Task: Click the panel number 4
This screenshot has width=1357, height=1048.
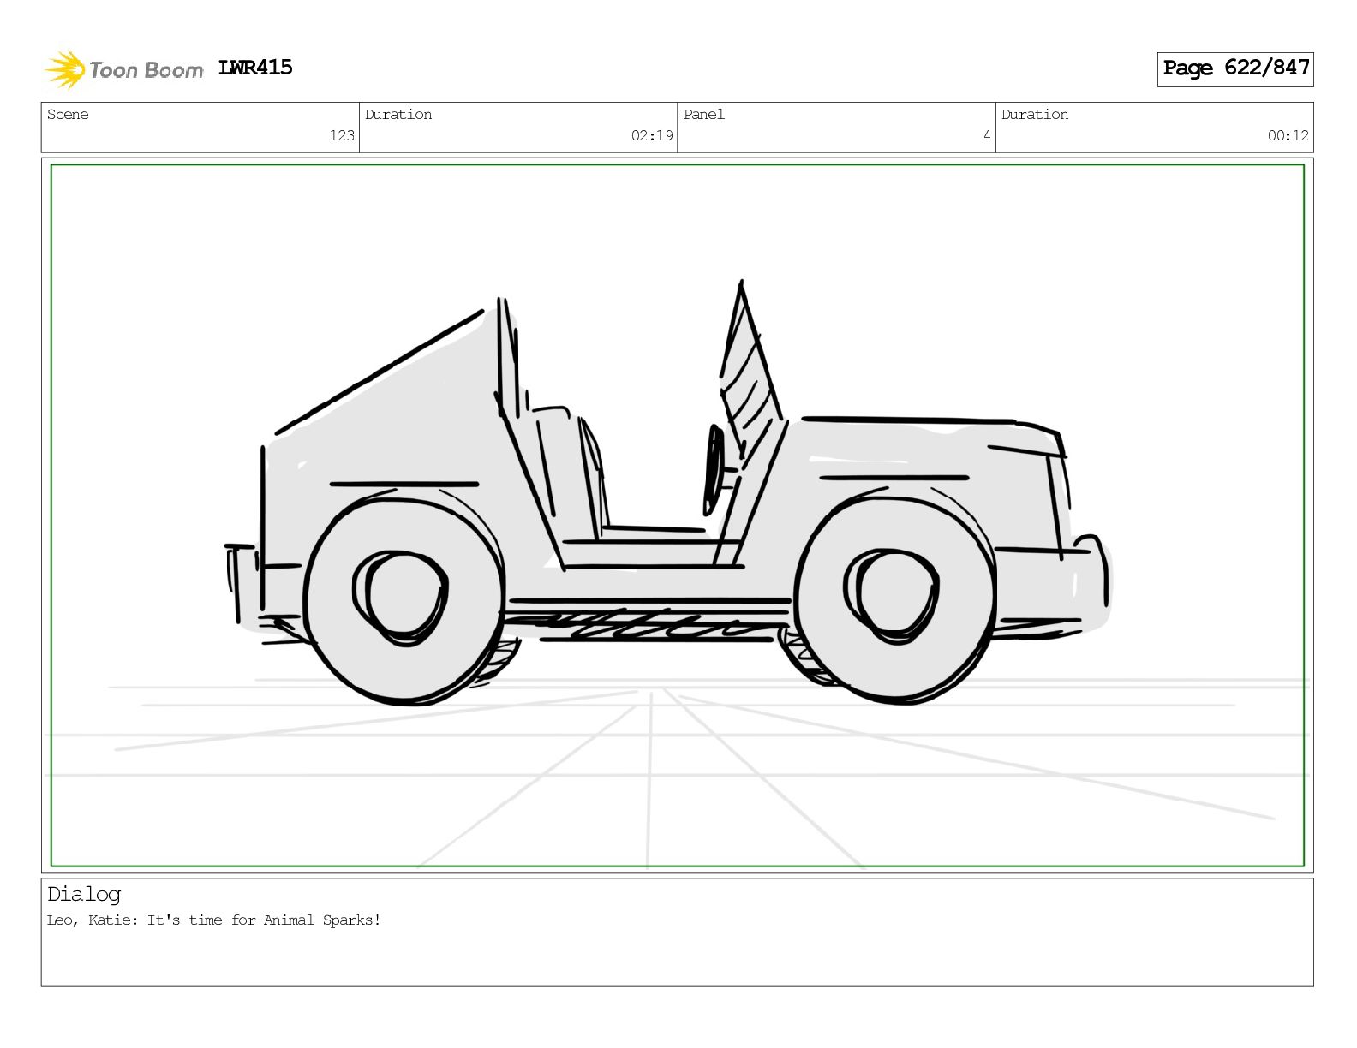Action: pos(987,135)
